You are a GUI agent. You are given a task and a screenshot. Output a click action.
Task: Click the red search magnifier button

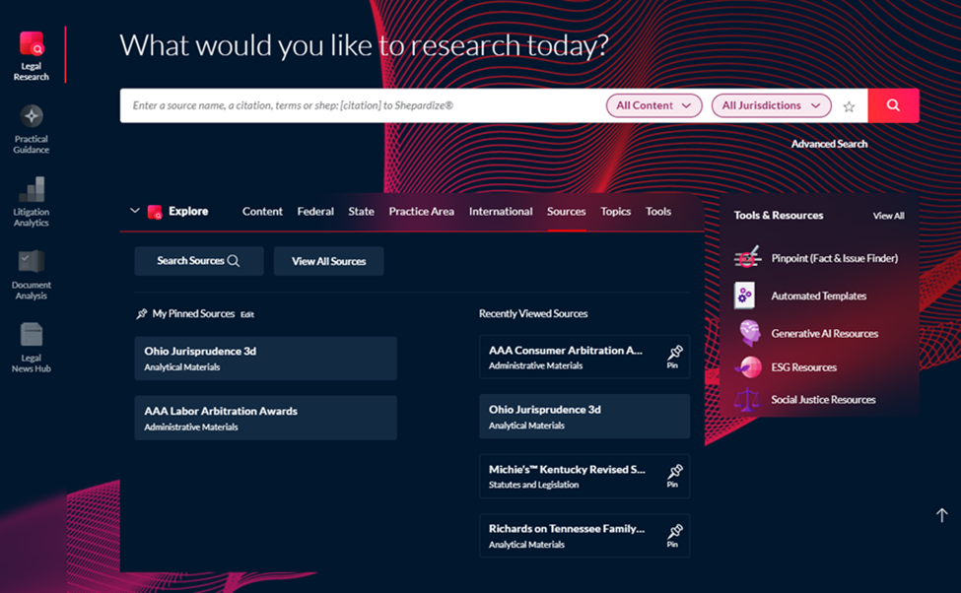pos(894,105)
